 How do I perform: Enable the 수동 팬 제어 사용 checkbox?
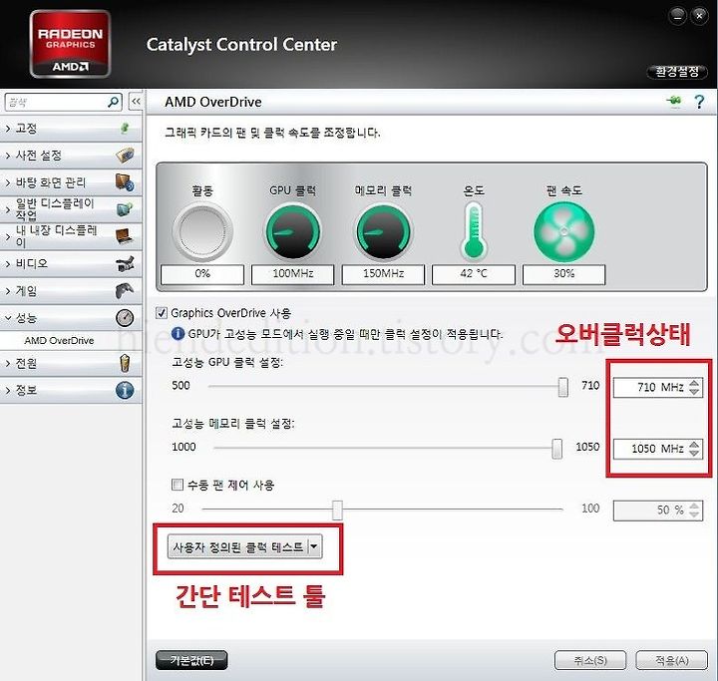178,485
